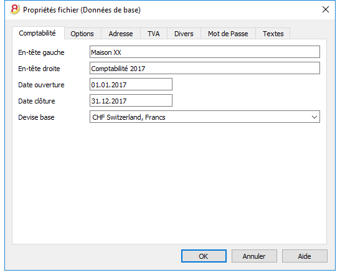
Task: Click the Date clôture label
Action: 37,101
